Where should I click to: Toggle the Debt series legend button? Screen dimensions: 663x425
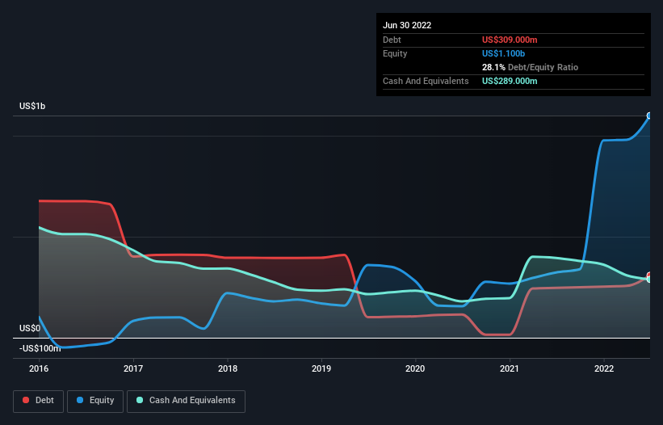pos(39,401)
